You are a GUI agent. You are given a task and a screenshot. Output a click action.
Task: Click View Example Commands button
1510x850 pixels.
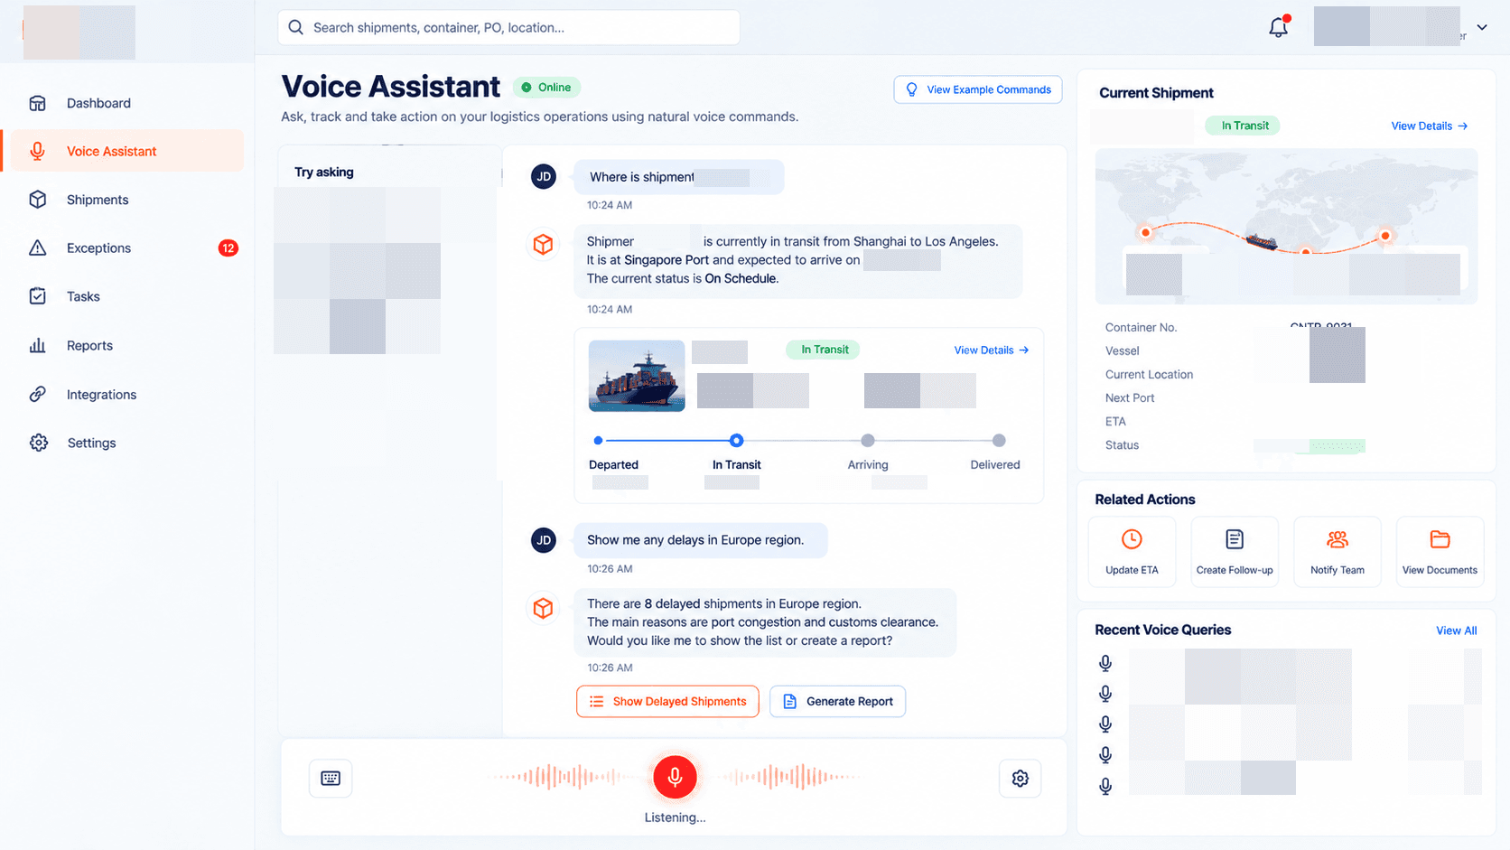click(x=978, y=89)
